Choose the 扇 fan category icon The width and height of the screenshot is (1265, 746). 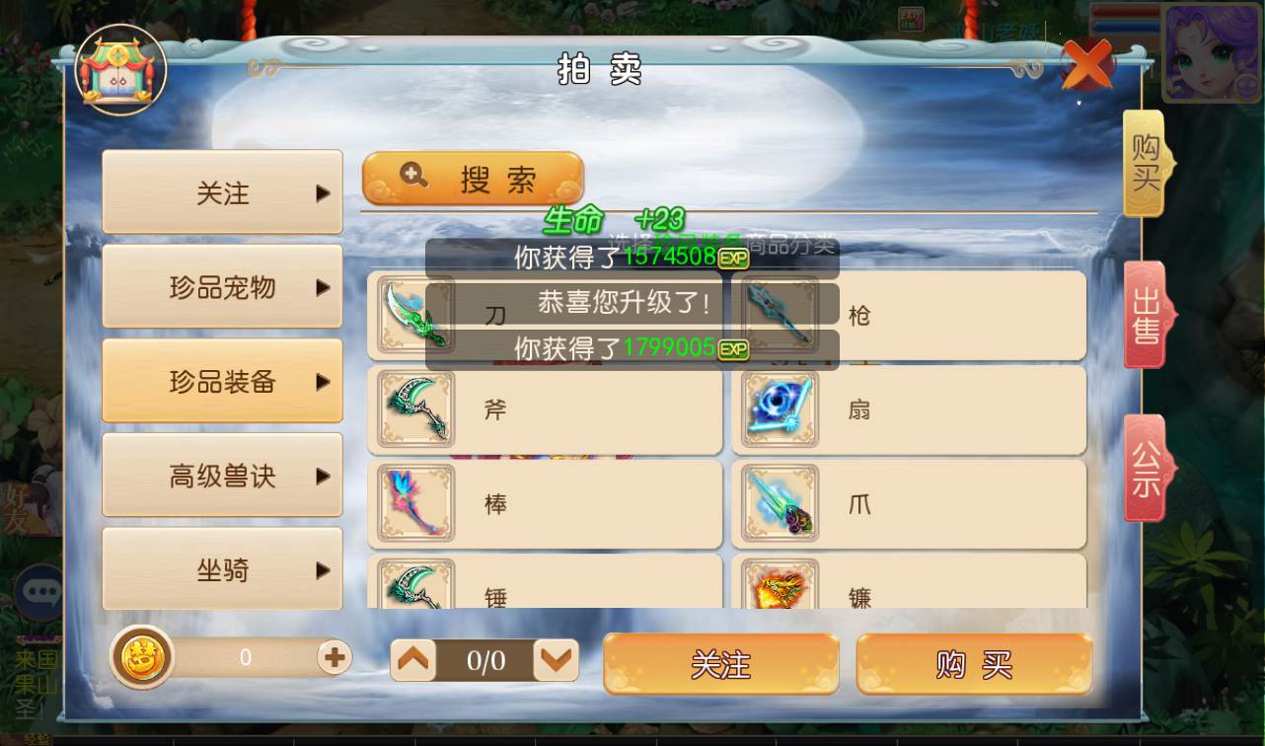coord(780,409)
